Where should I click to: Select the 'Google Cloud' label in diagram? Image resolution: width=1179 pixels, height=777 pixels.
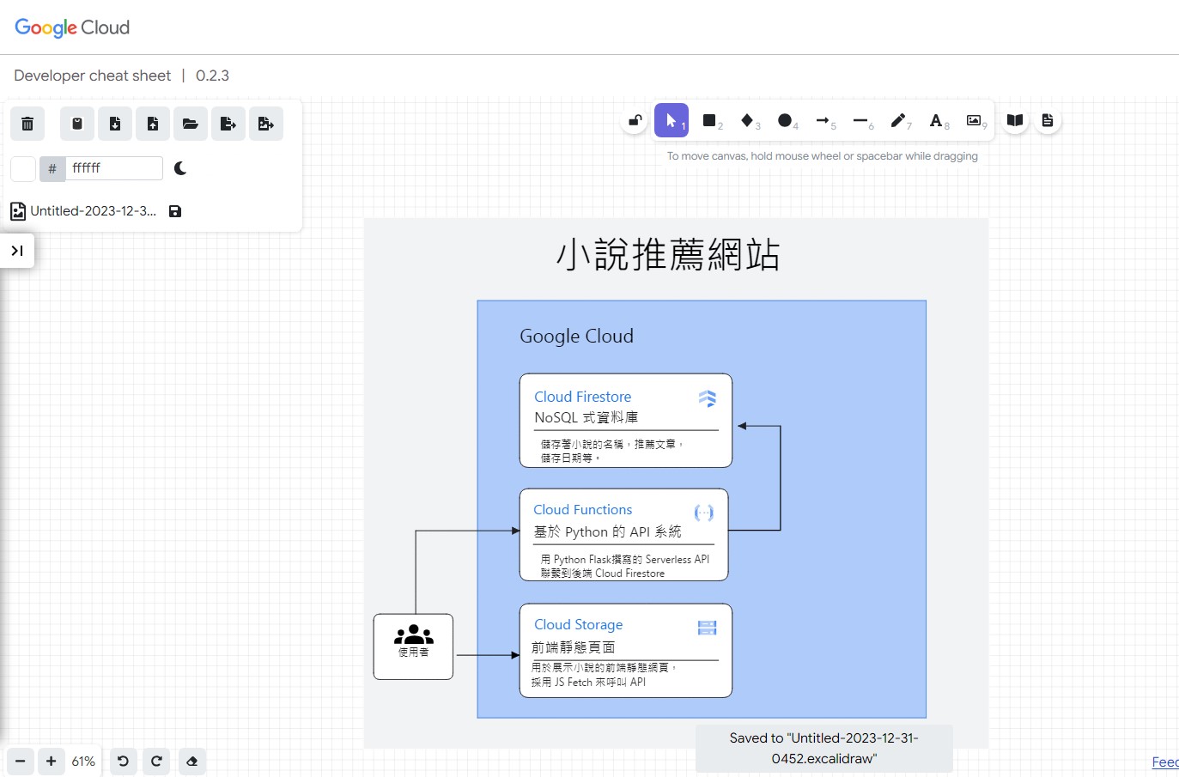(x=576, y=336)
